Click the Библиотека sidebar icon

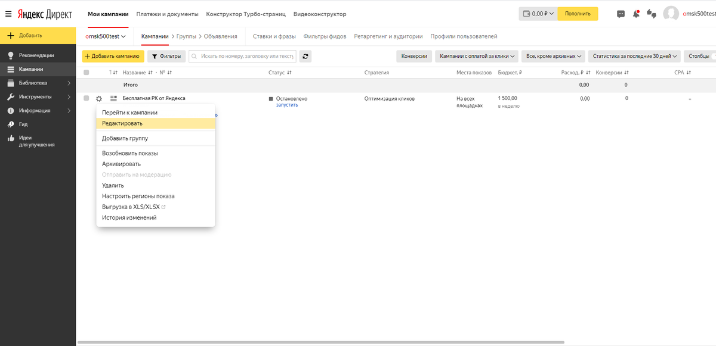coord(10,83)
